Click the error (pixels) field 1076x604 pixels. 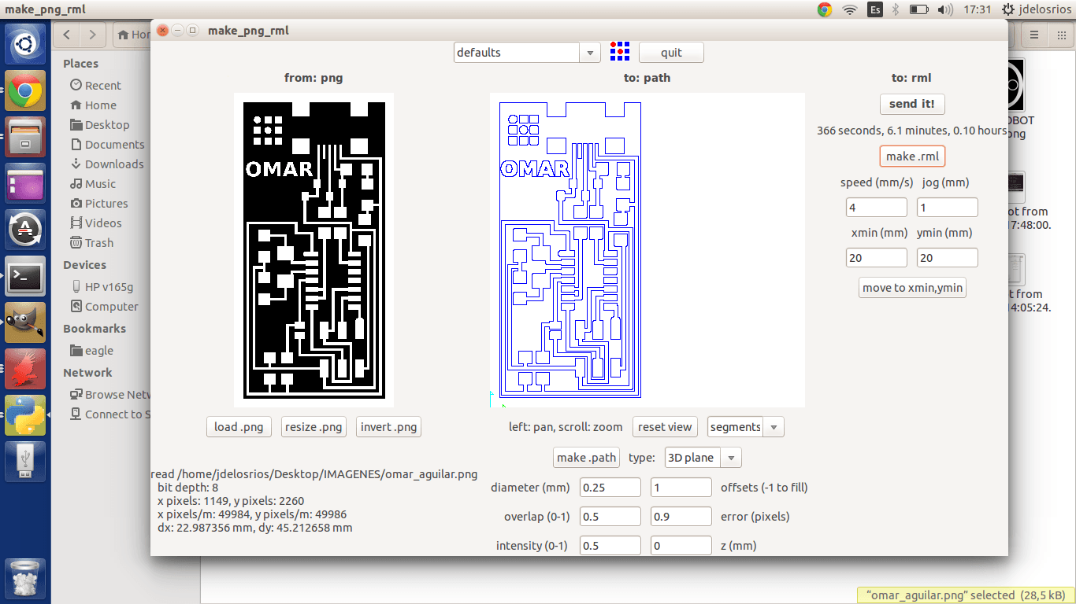(681, 517)
